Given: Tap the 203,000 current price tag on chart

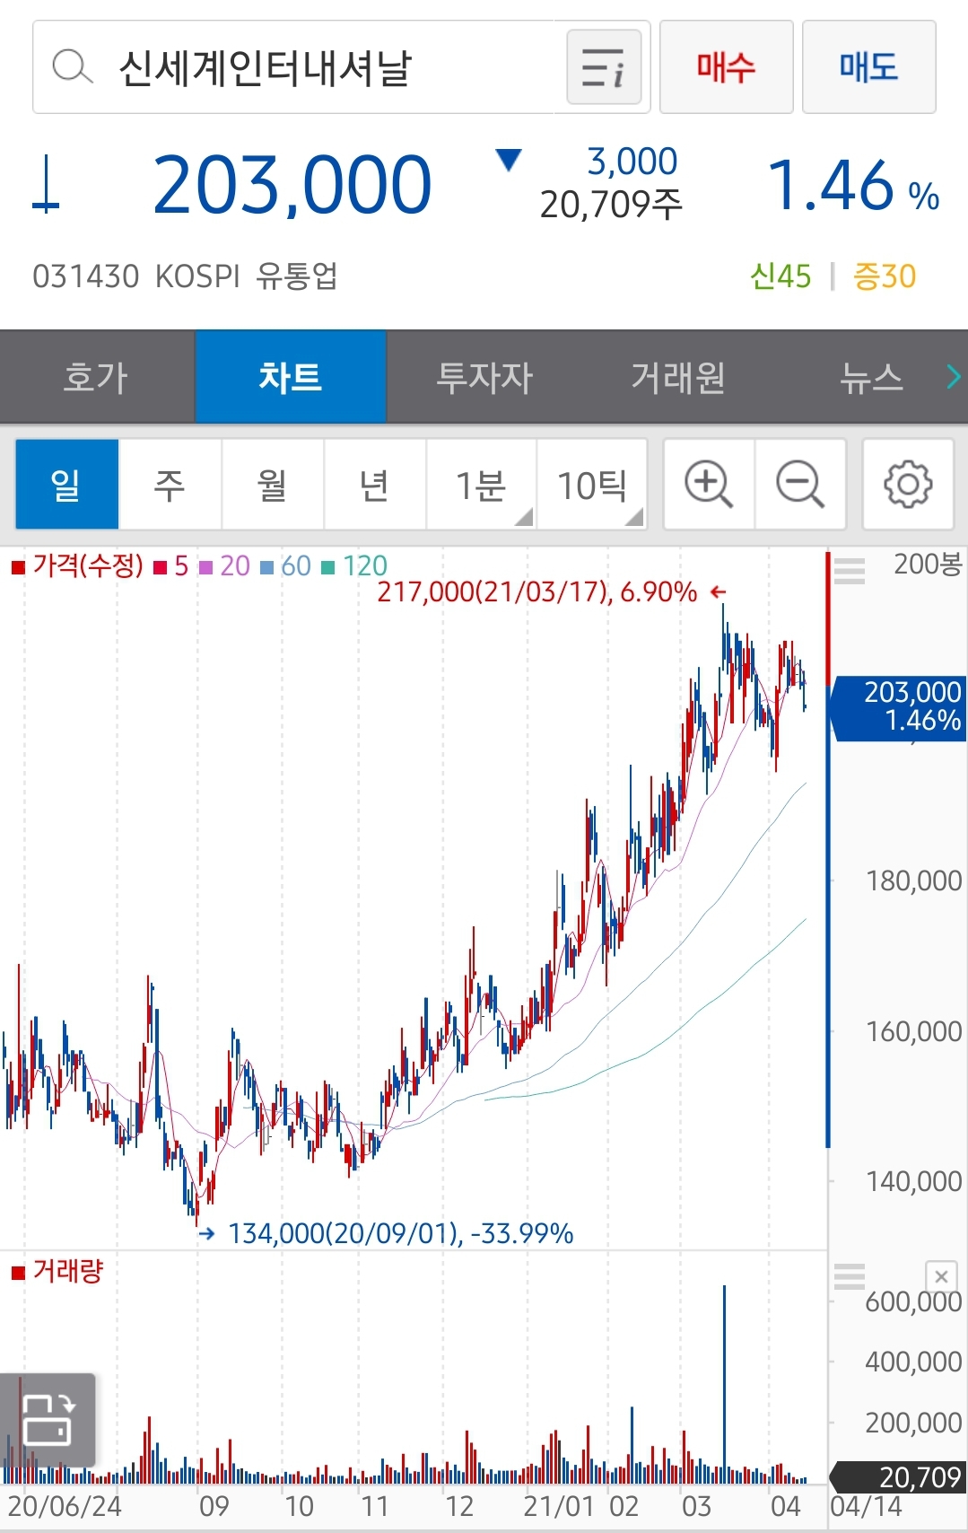Looking at the screenshot, I should [x=899, y=707].
